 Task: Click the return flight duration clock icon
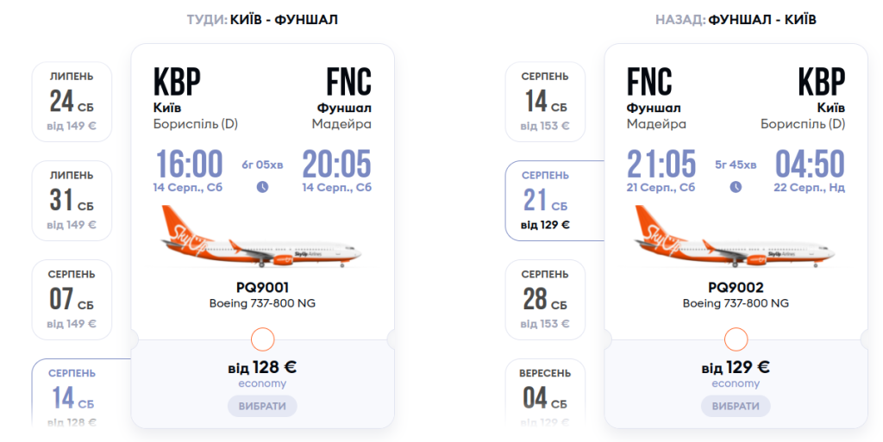pos(736,187)
